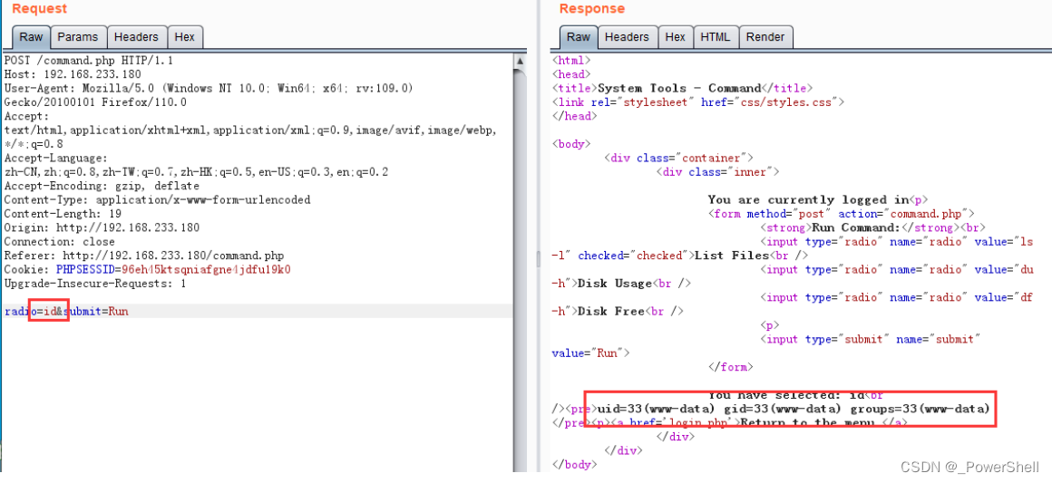Click the Accept-Encoding: gzip, deflate line
Image resolution: width=1052 pixels, height=483 pixels.
pos(102,186)
